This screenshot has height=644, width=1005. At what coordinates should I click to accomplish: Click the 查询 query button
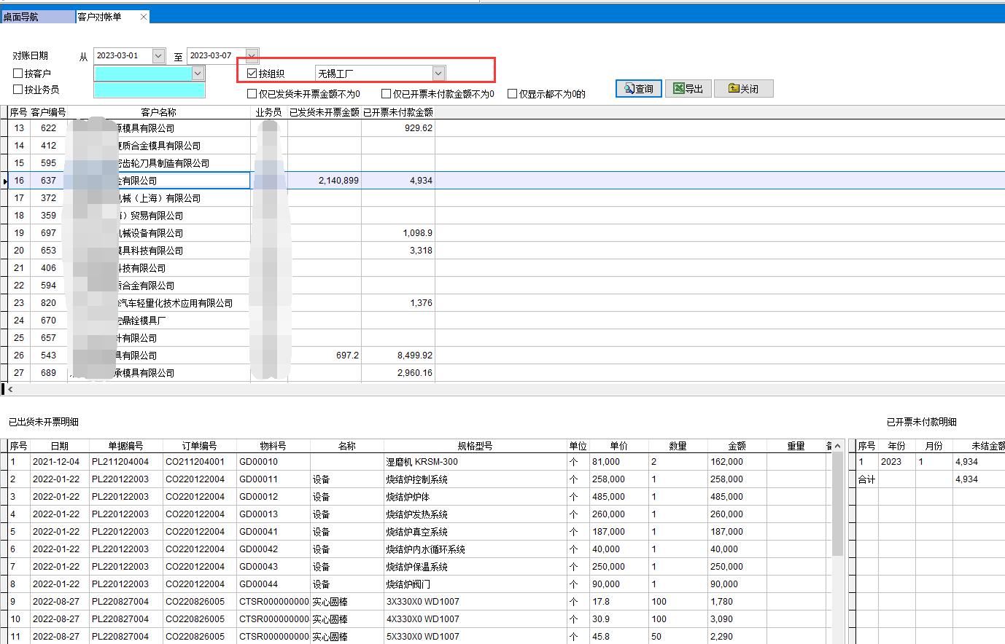click(639, 89)
